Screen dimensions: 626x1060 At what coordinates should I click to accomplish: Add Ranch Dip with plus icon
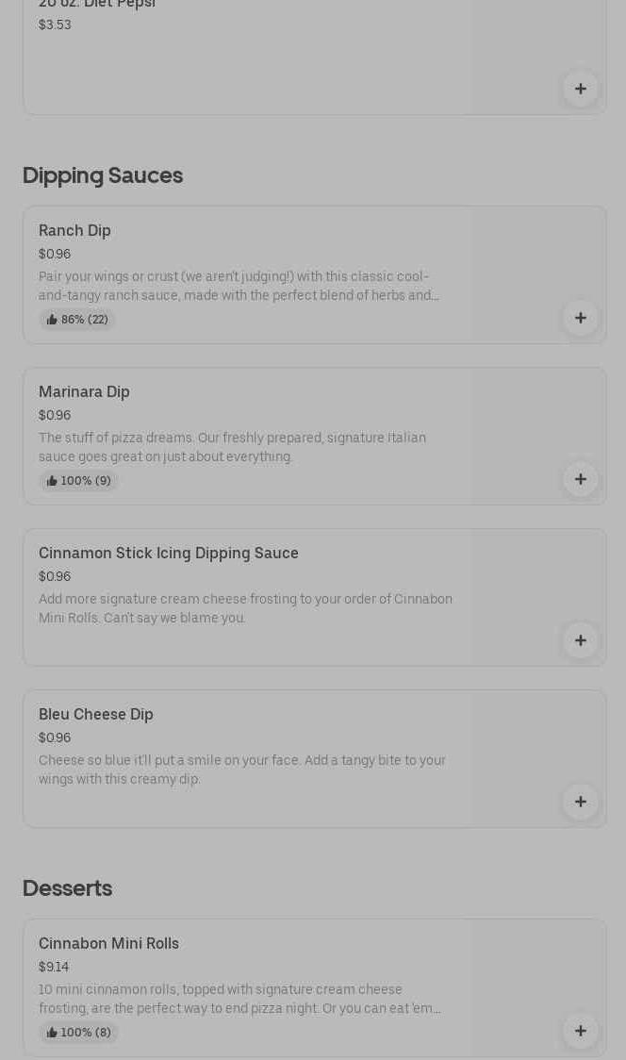point(581,318)
